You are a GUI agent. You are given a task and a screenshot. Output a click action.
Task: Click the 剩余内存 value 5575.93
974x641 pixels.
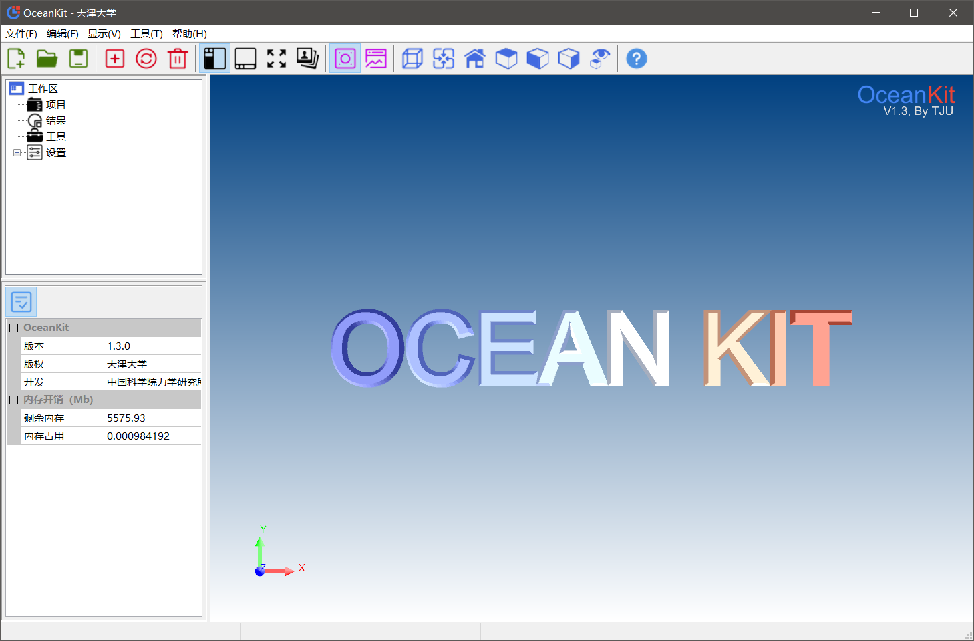pyautogui.click(x=153, y=418)
